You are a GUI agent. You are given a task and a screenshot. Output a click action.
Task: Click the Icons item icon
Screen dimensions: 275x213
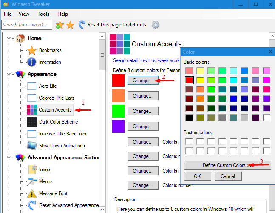[33, 170]
